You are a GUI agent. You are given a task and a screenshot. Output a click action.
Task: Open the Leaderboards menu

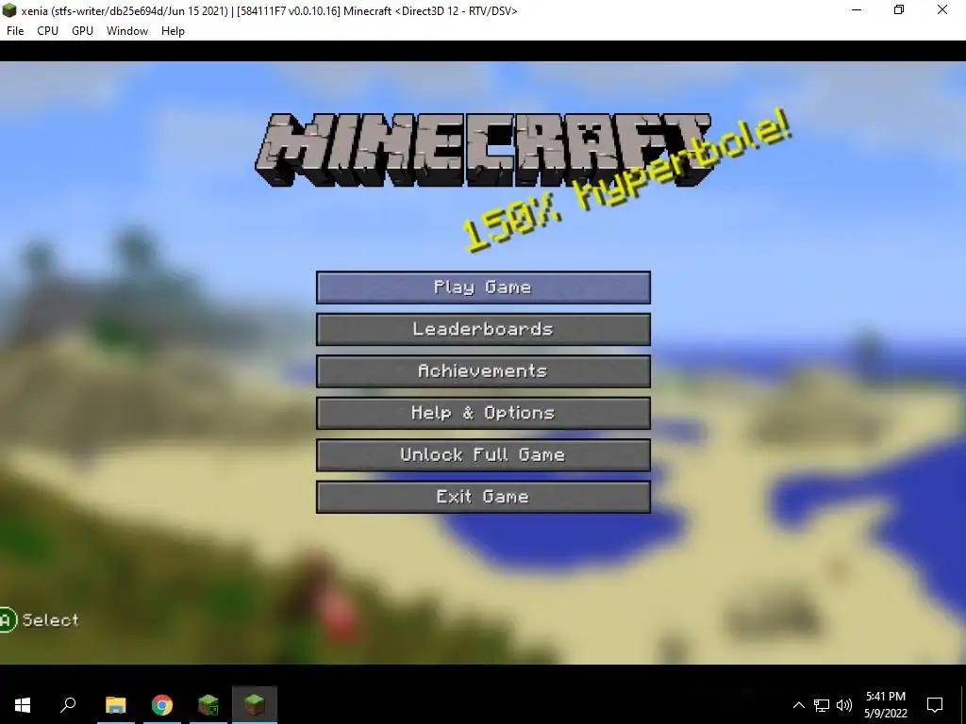tap(483, 329)
